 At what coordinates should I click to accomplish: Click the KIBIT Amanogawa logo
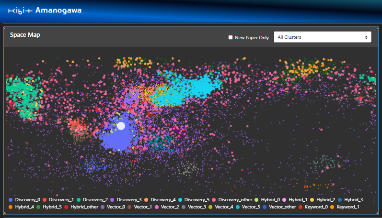[45, 11]
